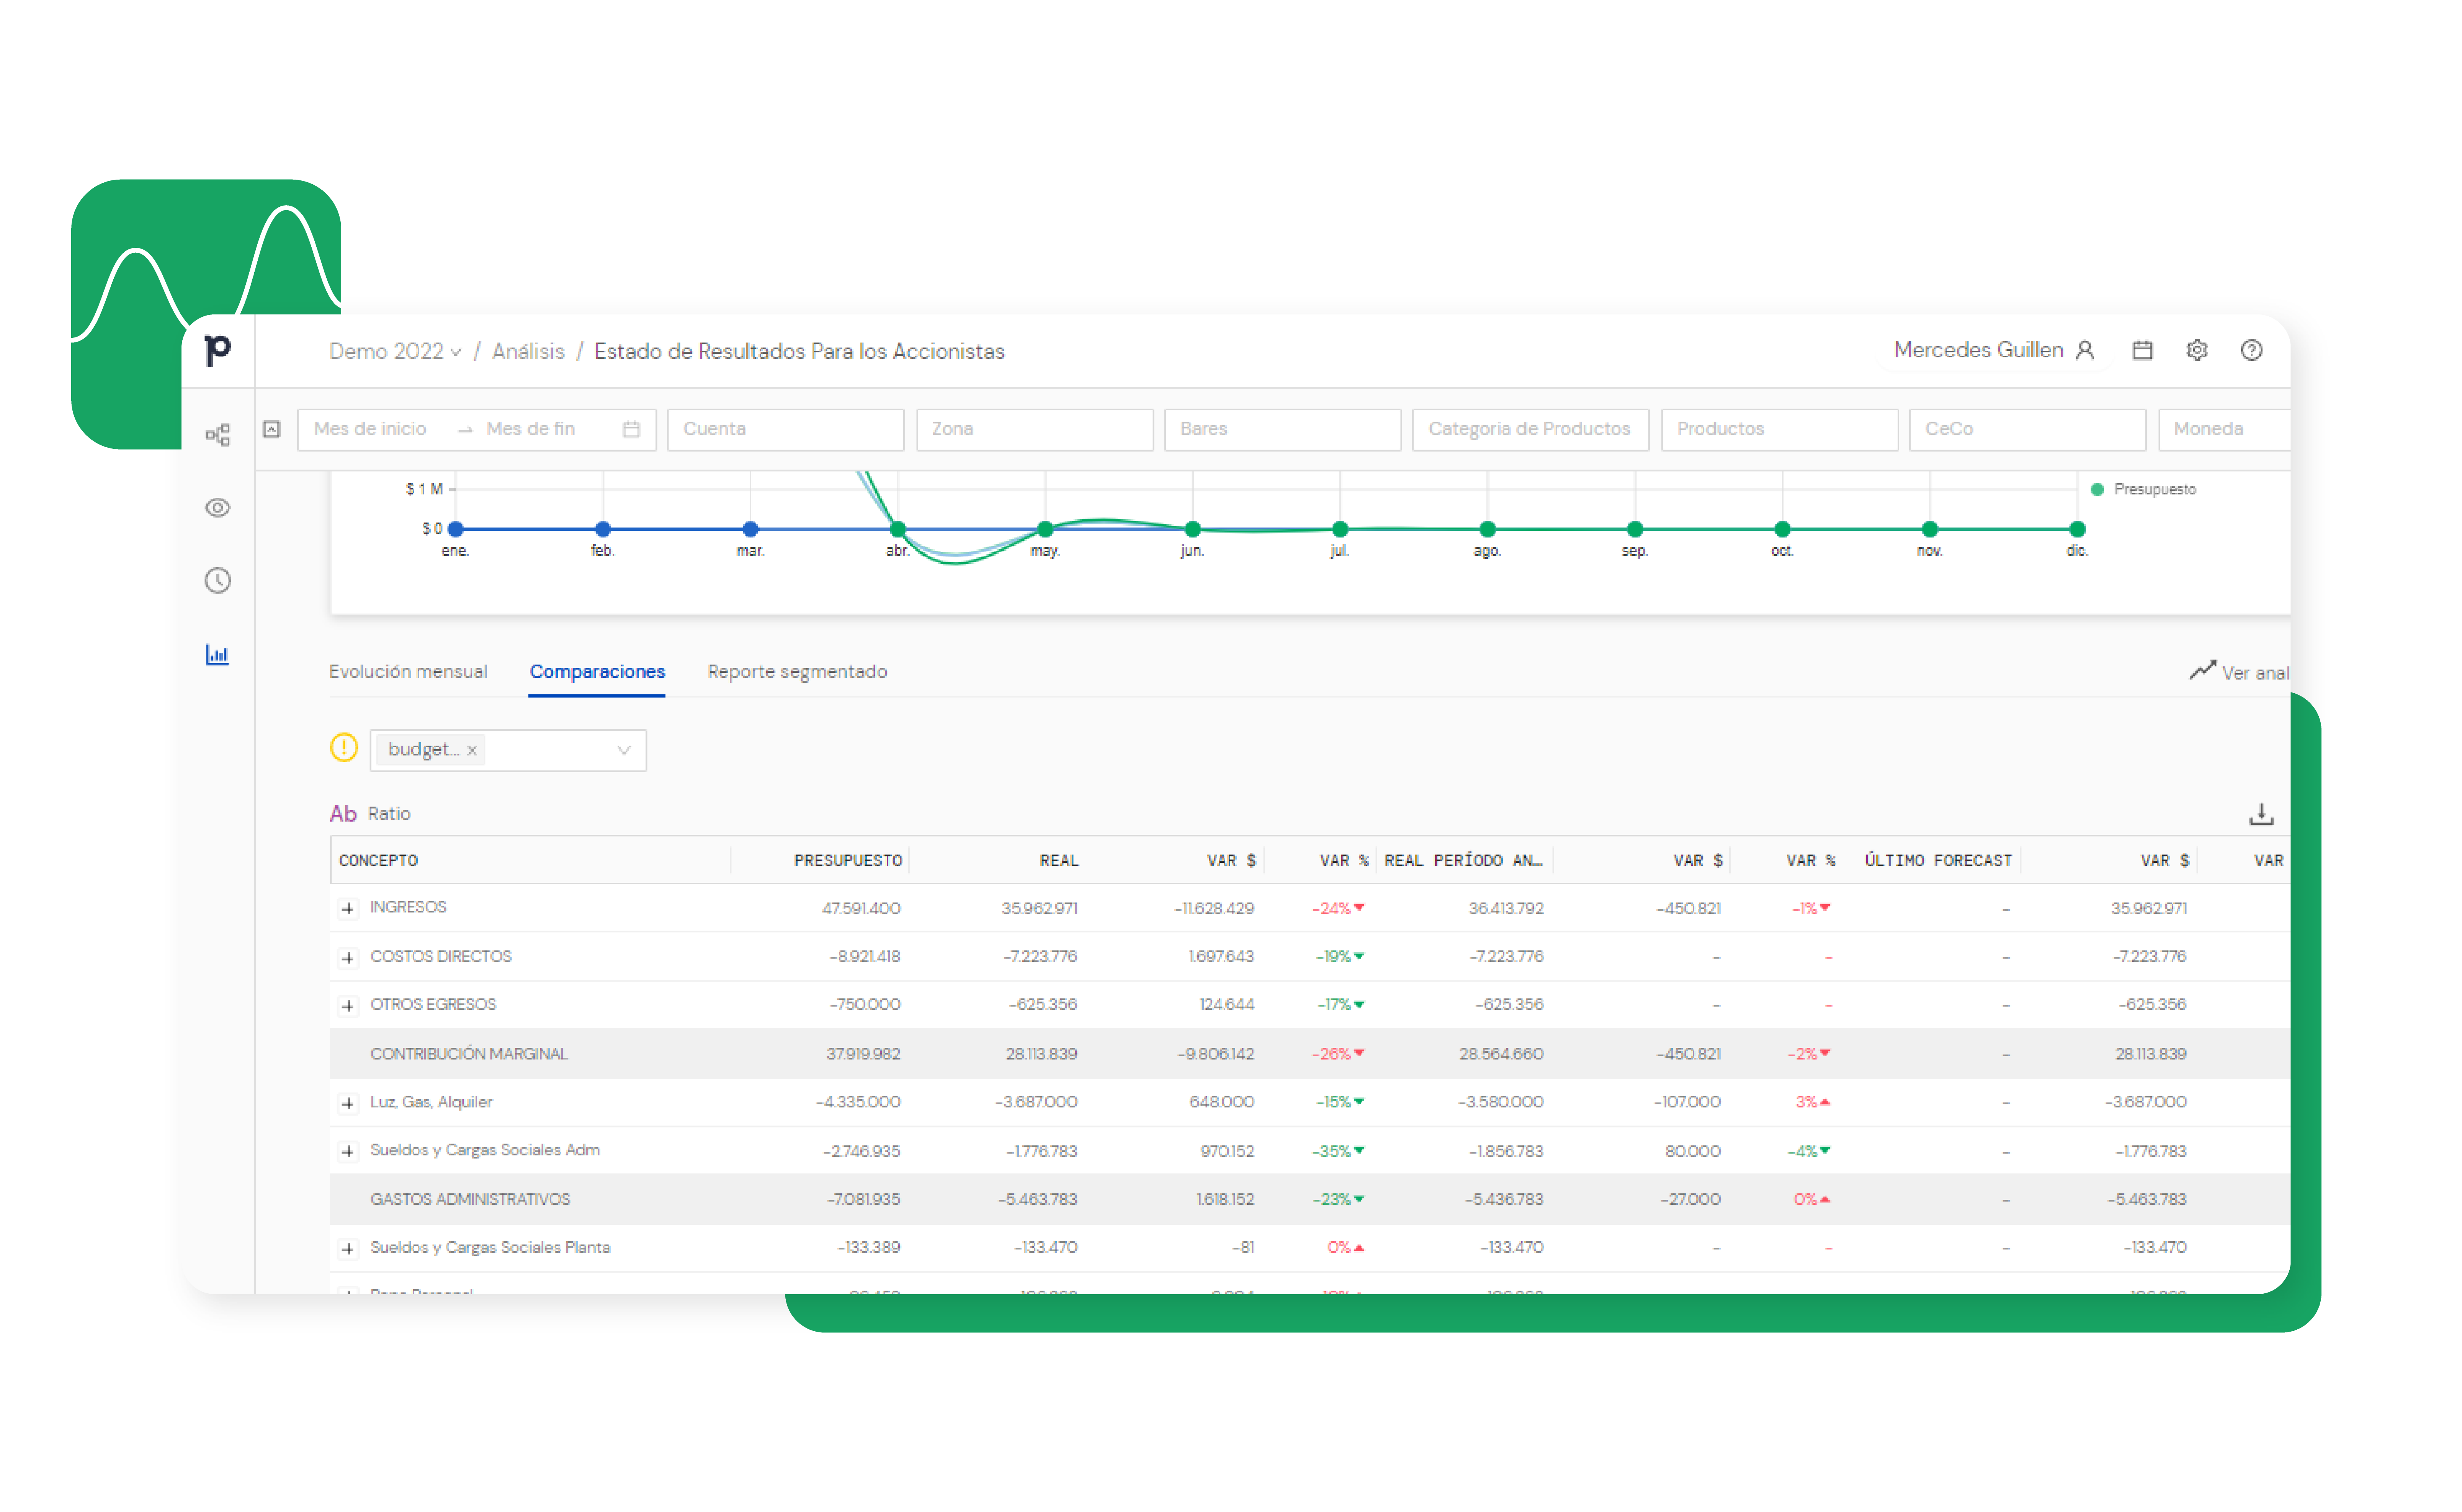Open the eye view icon in sidebar
The height and width of the screenshot is (1512, 2462).
click(217, 508)
